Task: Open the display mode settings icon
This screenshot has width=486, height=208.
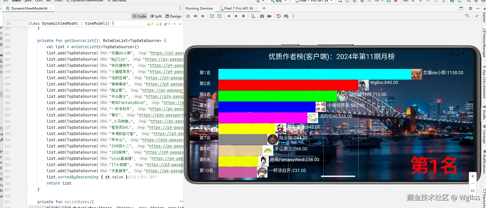Action: click(x=253, y=16)
